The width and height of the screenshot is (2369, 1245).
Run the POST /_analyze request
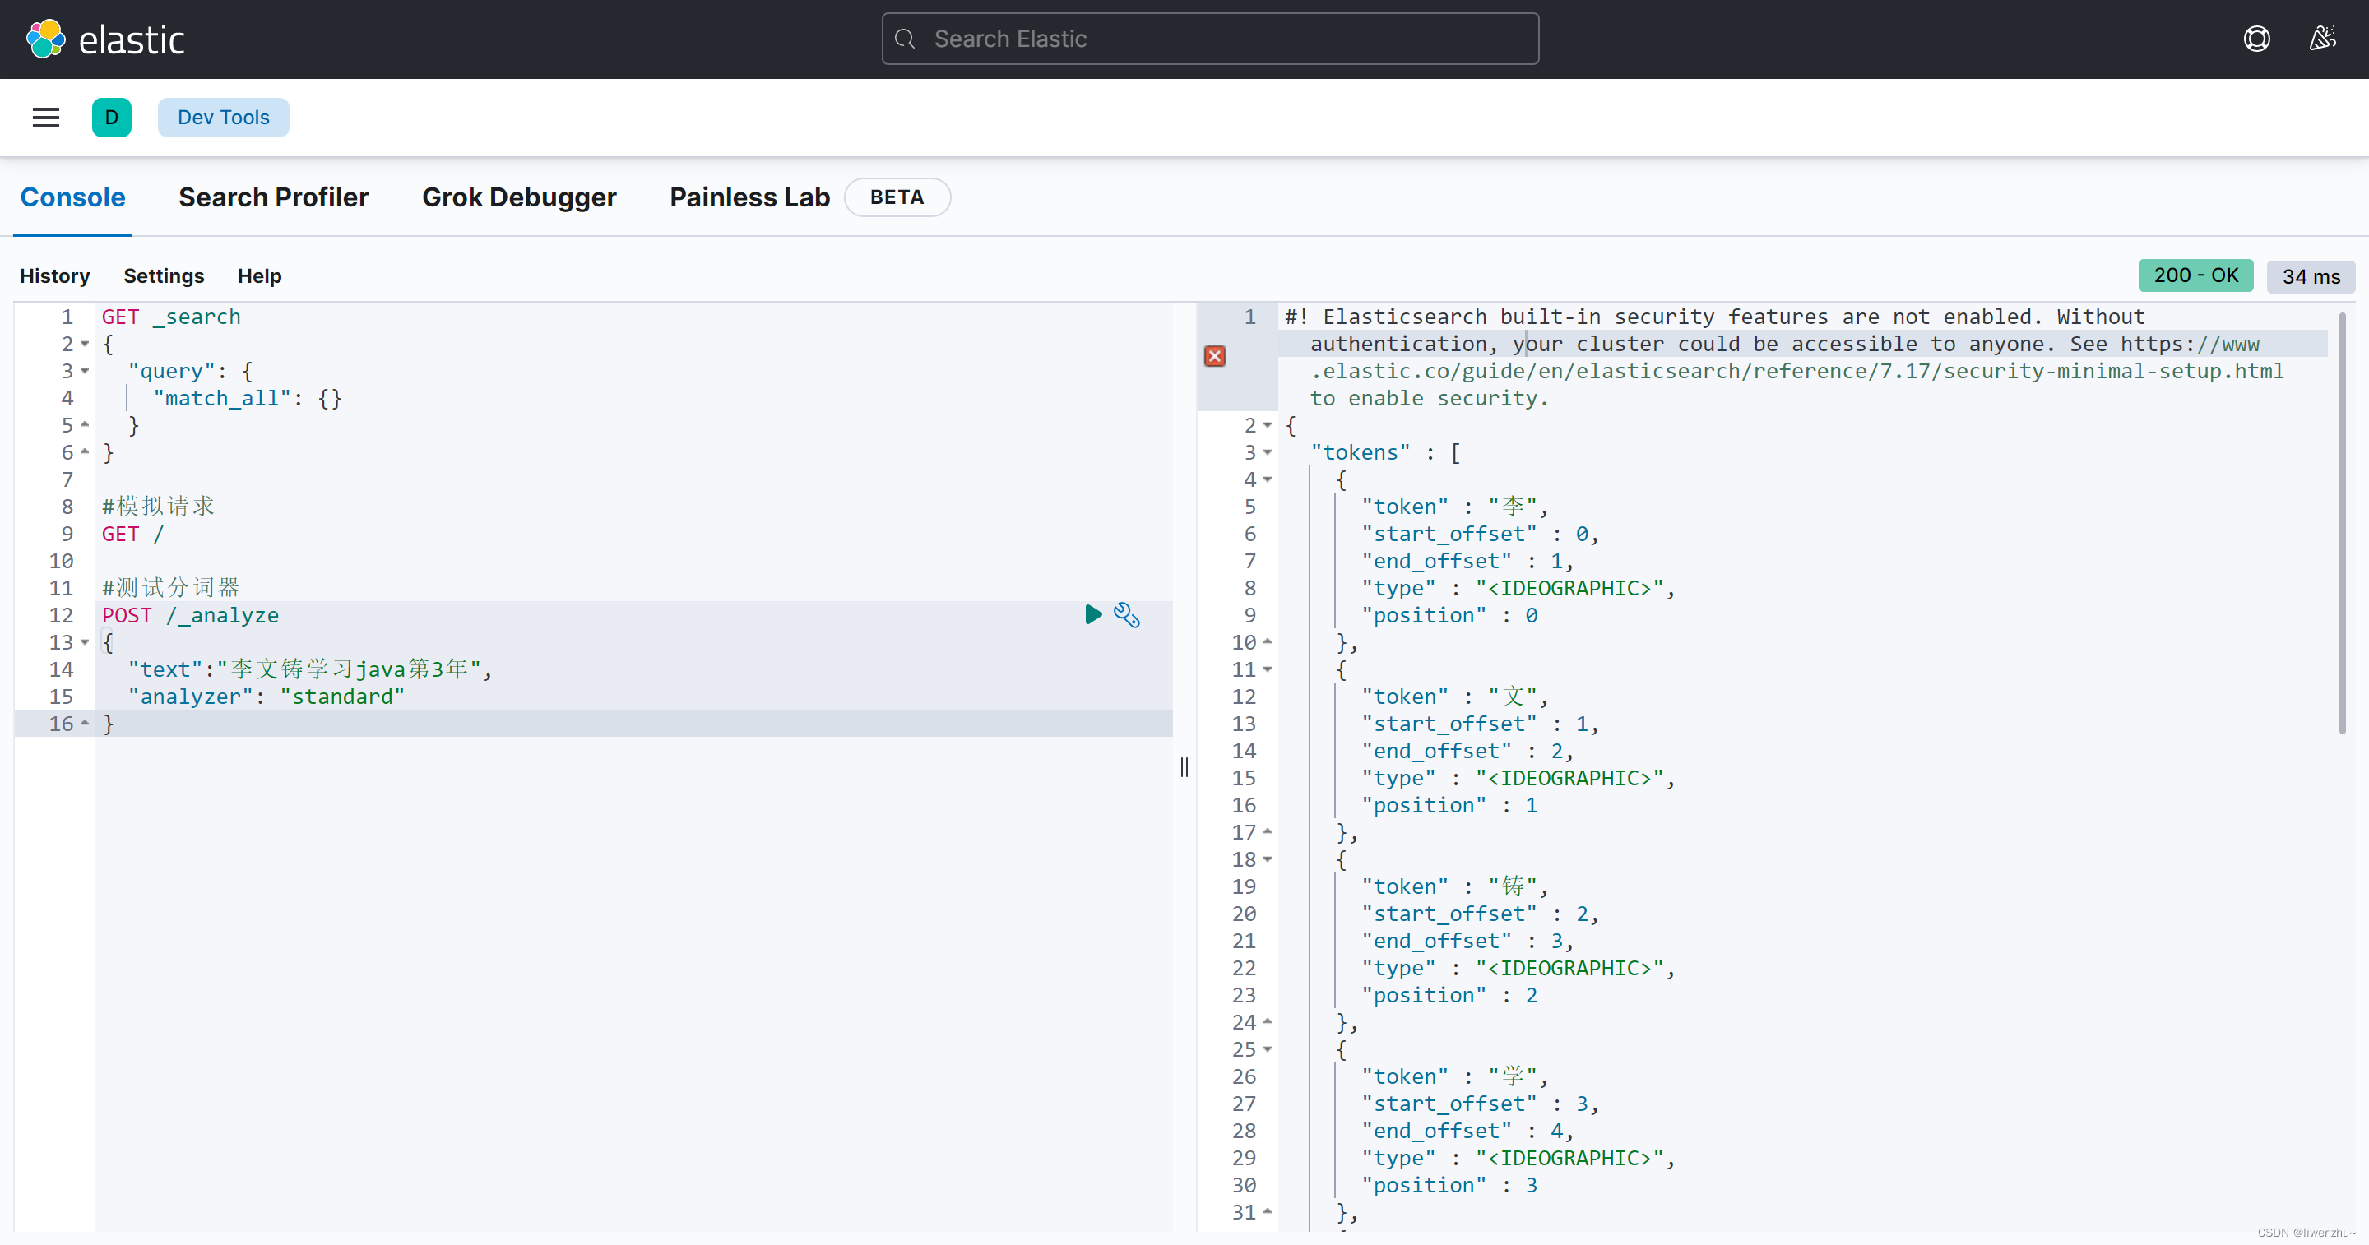click(x=1092, y=614)
